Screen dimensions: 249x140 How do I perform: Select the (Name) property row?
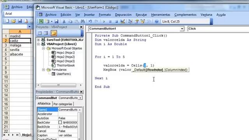(x=58, y=110)
